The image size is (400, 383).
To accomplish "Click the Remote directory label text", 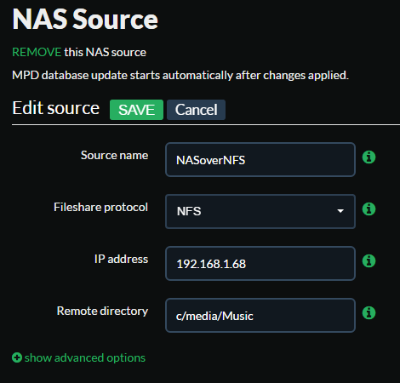I will tap(102, 312).
